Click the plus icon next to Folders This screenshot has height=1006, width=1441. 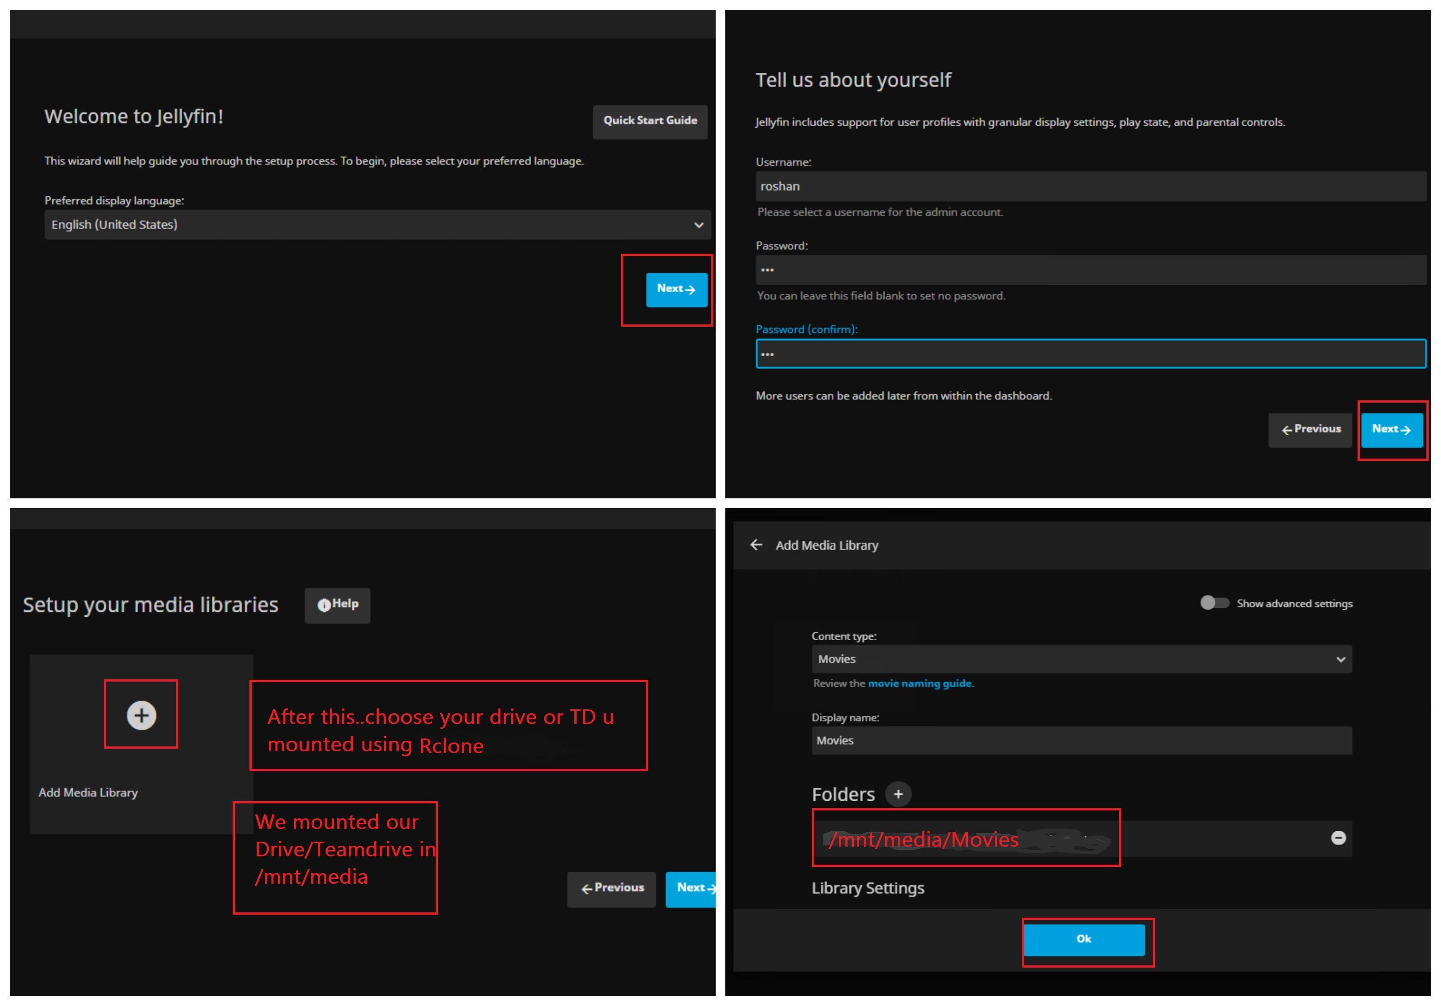point(898,794)
